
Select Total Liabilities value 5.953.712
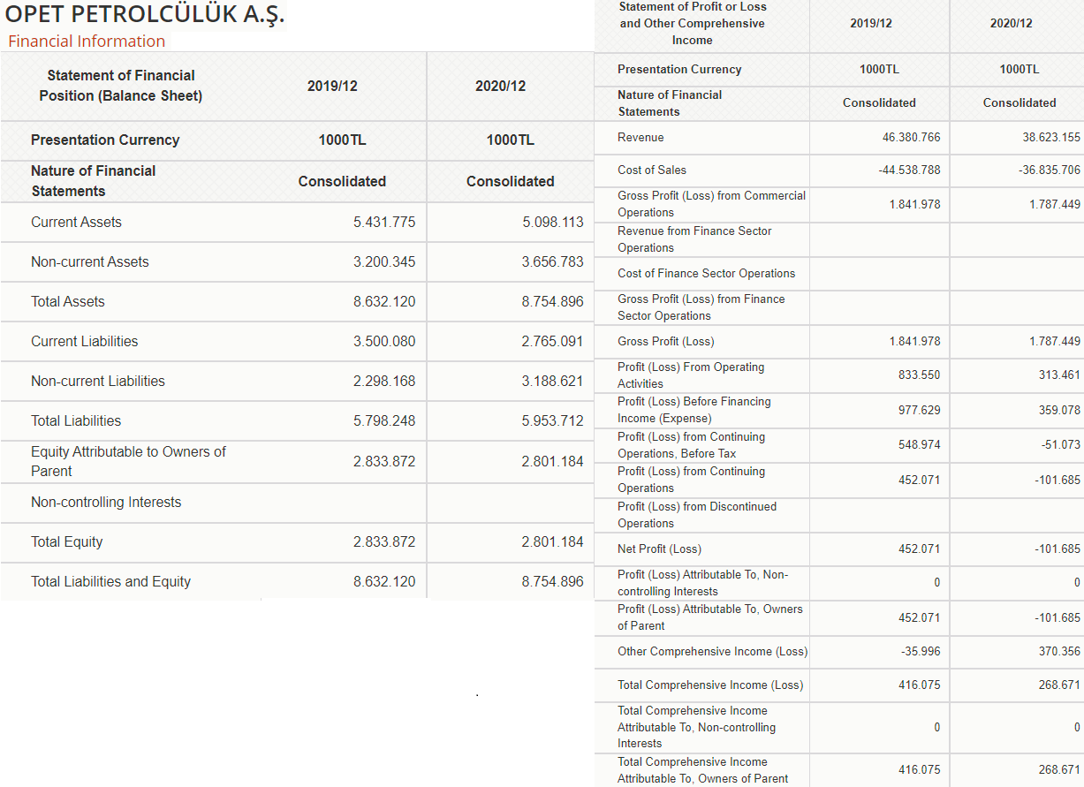click(x=552, y=420)
